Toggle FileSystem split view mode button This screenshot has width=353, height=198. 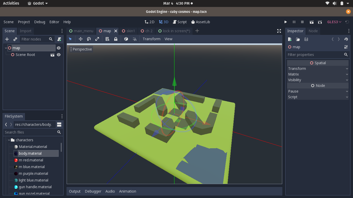(59, 125)
